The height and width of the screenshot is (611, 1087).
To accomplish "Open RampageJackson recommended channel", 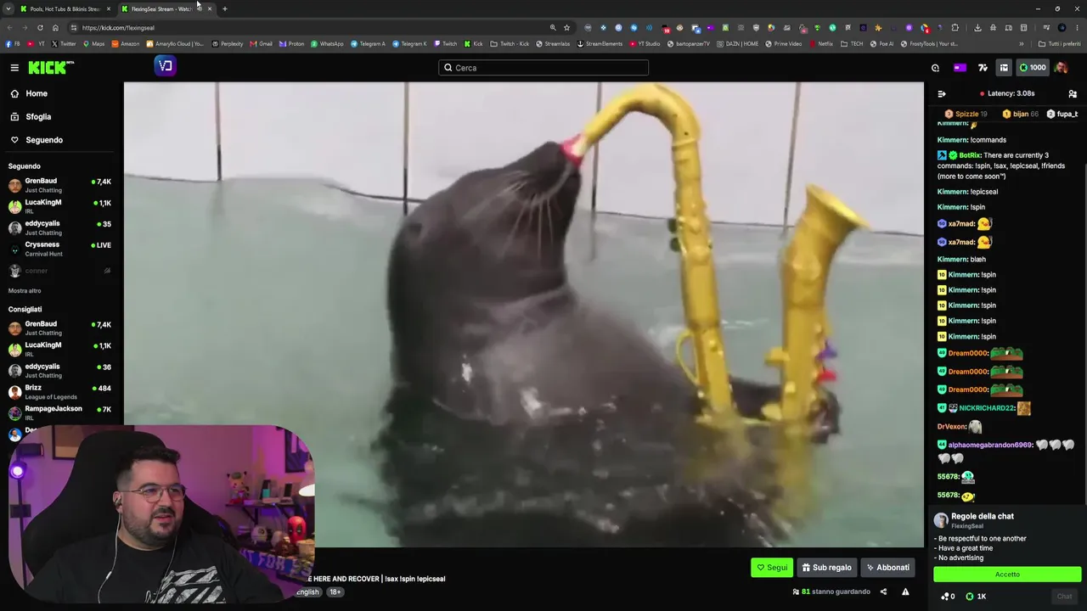I will coord(59,412).
